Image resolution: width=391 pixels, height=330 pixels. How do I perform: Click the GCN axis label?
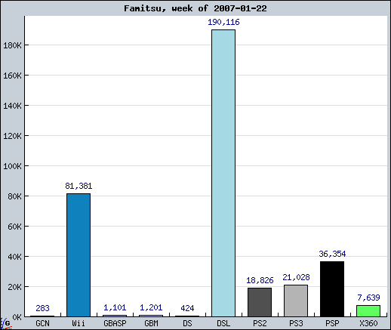(x=42, y=323)
